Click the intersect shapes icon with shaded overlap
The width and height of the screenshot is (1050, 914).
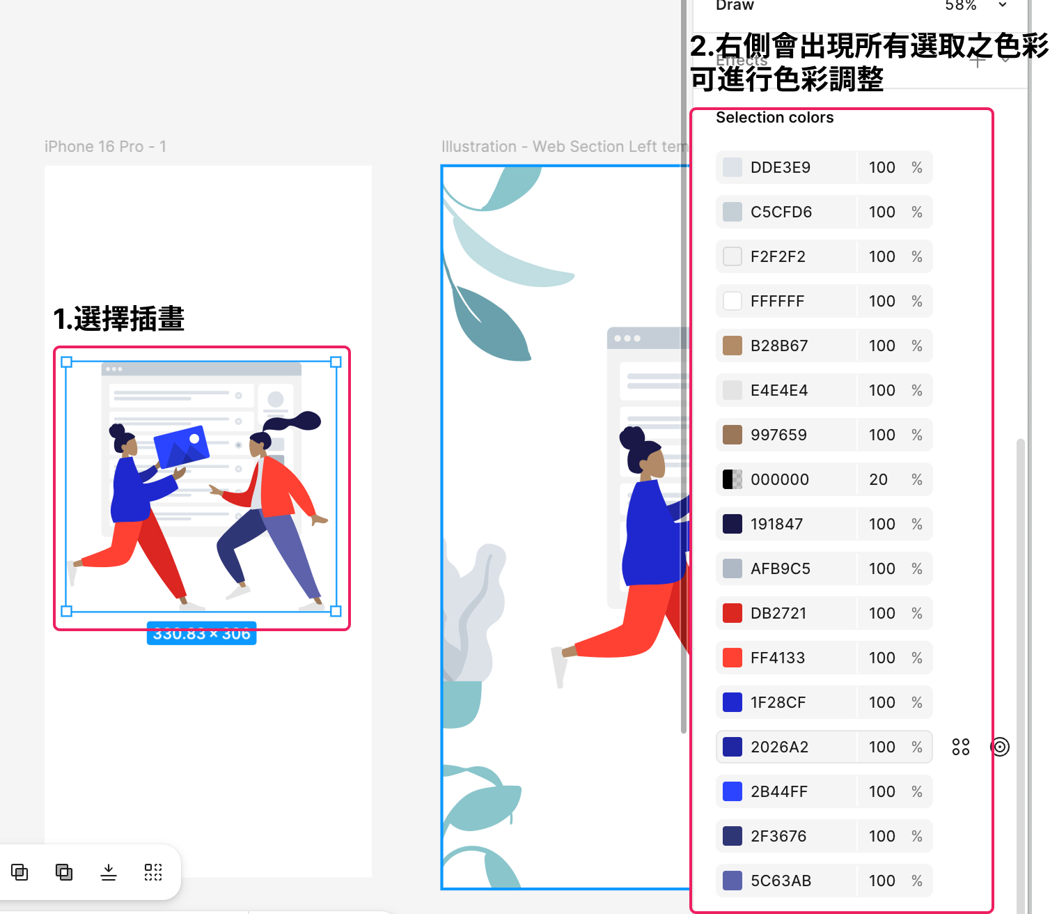click(x=19, y=872)
